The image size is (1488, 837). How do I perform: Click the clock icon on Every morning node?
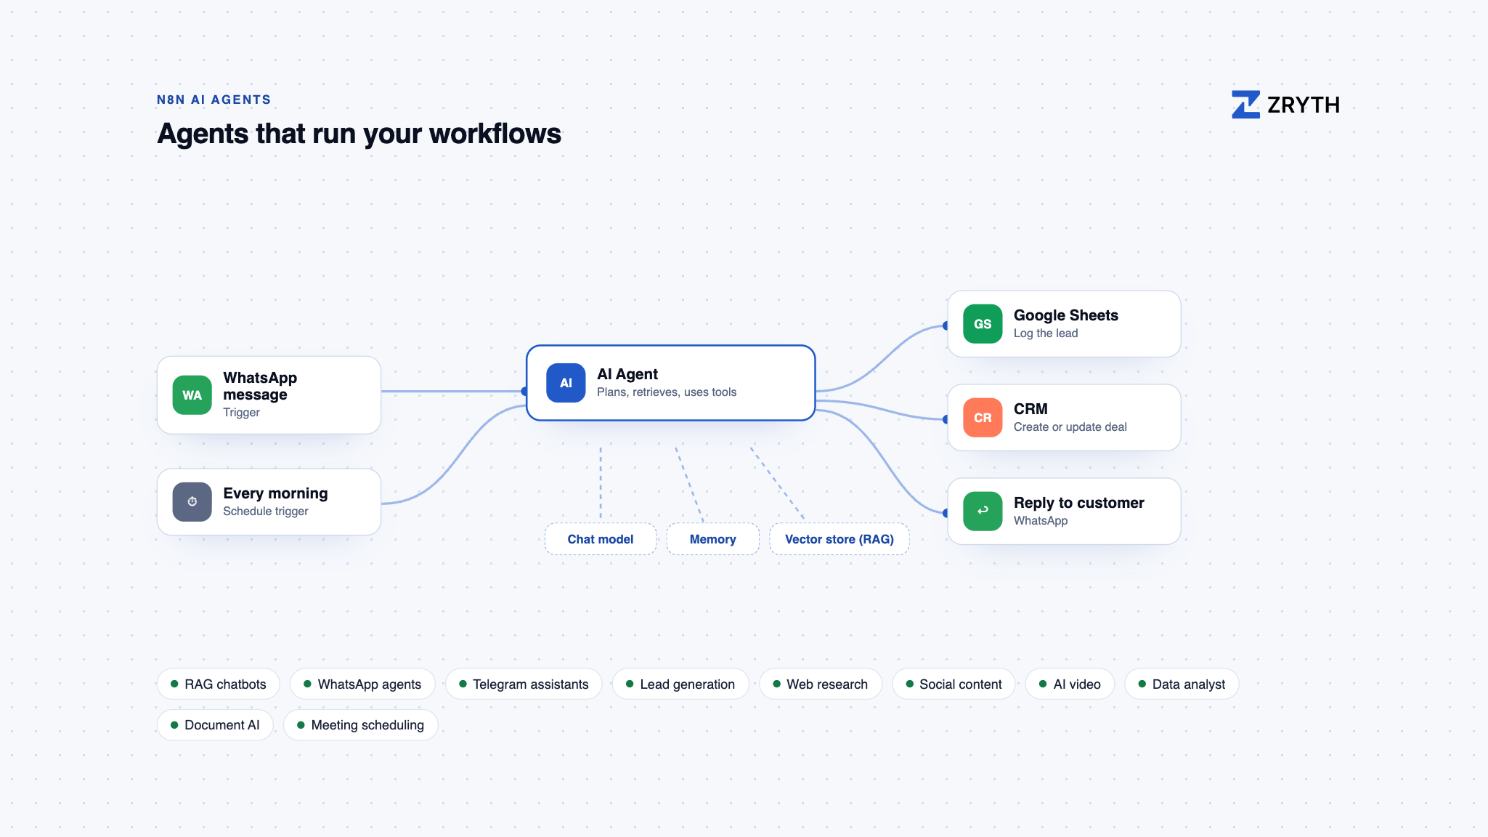[x=192, y=502]
